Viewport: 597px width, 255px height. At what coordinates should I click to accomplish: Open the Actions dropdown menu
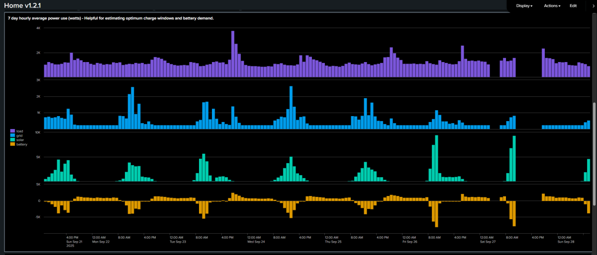click(x=552, y=6)
